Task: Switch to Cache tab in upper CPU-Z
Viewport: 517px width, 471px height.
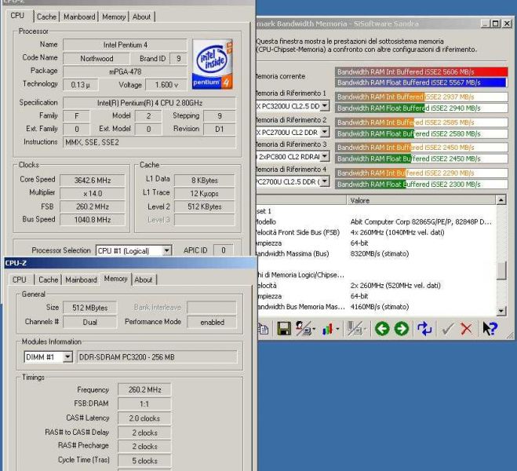Action: click(x=46, y=16)
